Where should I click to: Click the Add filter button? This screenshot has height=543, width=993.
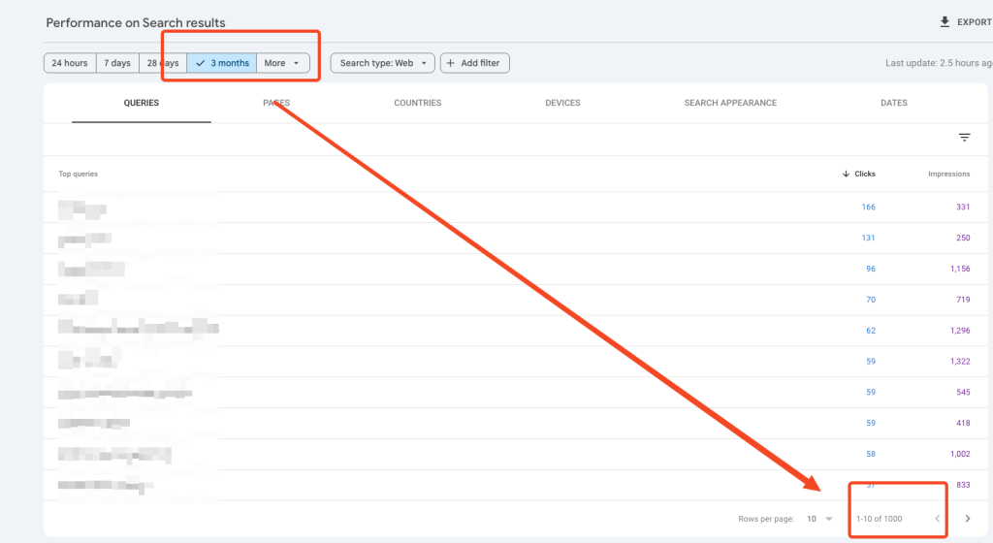[x=475, y=63]
